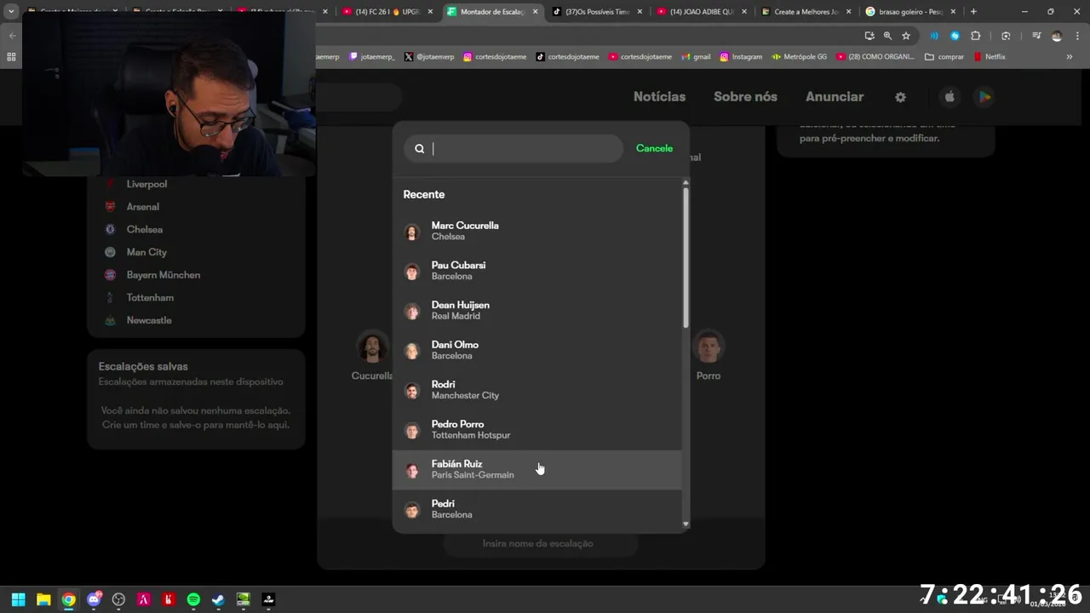Choose Tottenham in team list

[150, 298]
